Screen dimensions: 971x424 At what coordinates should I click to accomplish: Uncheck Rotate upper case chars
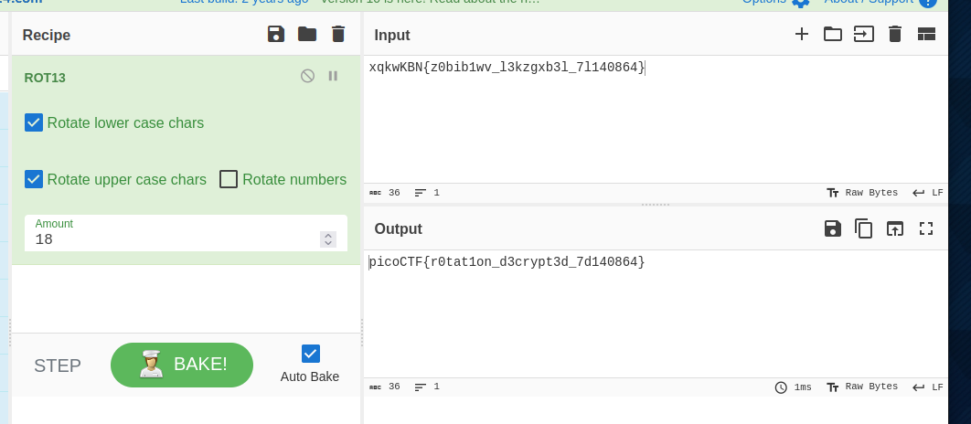click(x=34, y=179)
